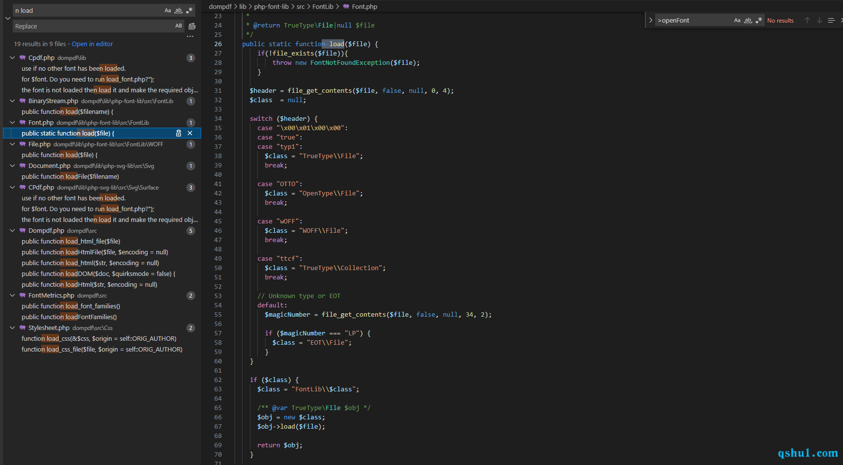Focus the find widget input containing '>openFont'

(x=694, y=20)
